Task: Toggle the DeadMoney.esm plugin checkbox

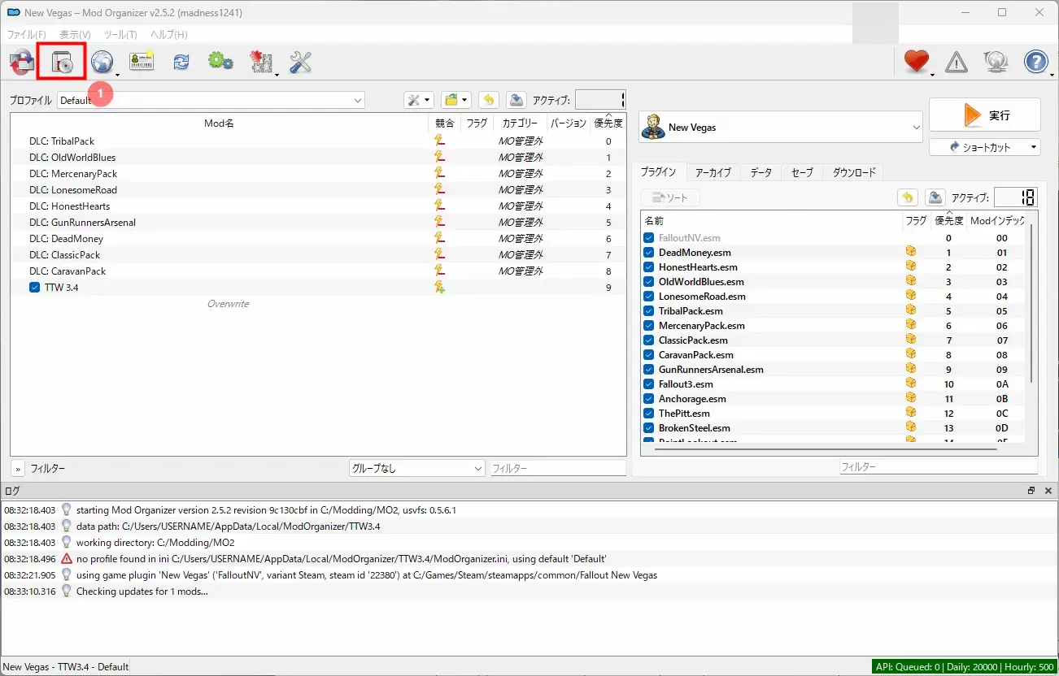Action: 649,253
